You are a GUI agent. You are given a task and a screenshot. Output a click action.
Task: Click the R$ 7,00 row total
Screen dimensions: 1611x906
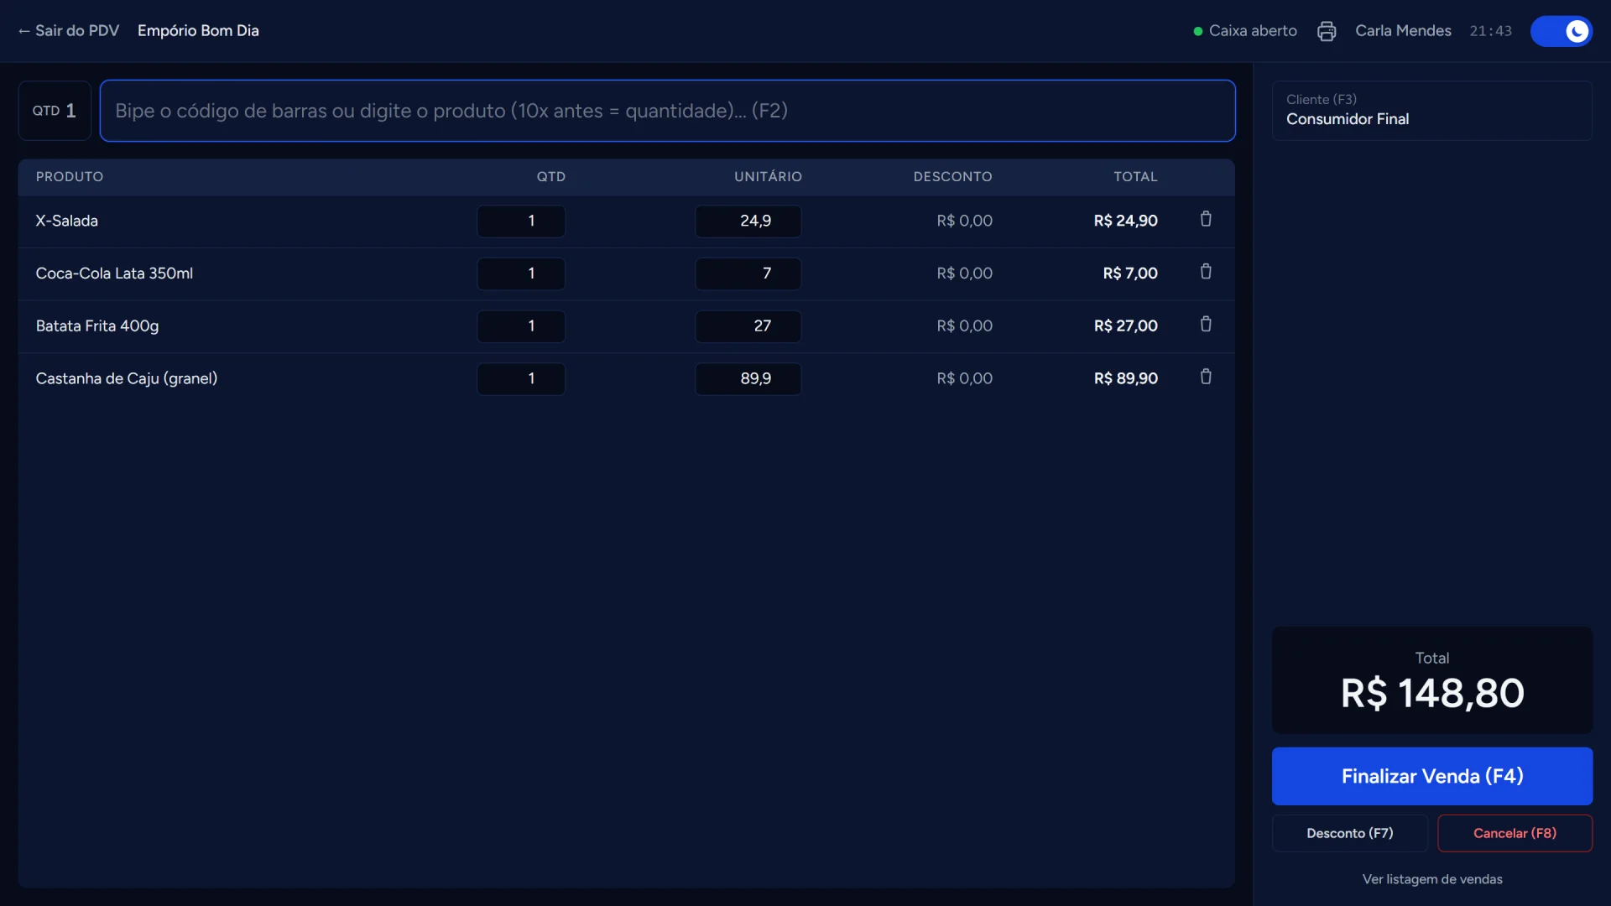coord(1129,273)
